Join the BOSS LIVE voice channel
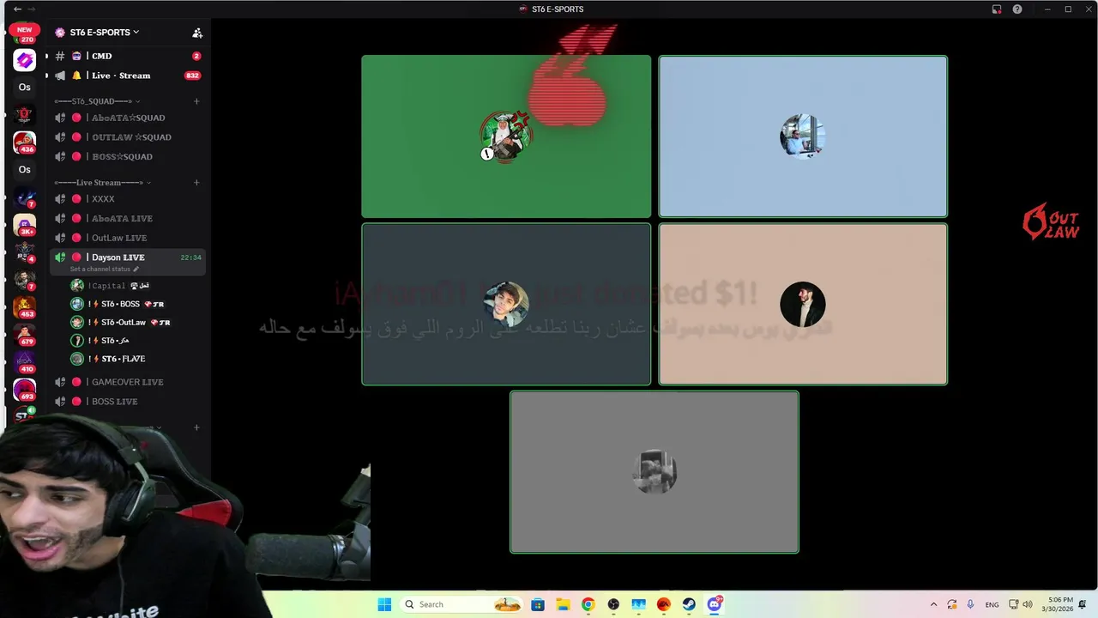This screenshot has height=618, width=1098. [x=127, y=402]
